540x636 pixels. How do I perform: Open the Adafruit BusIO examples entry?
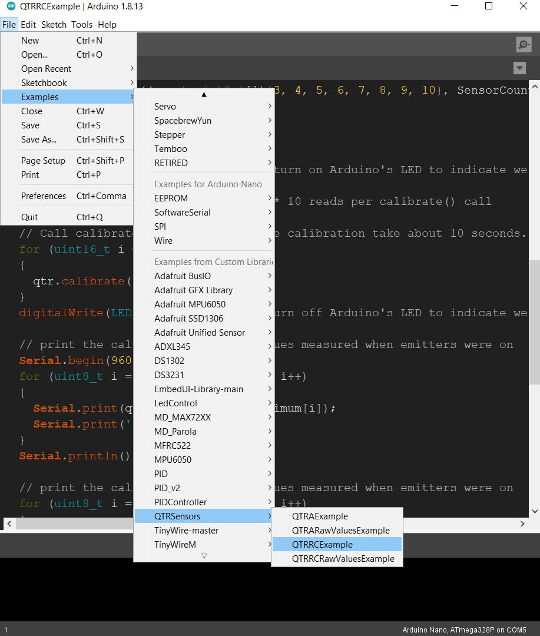[204, 276]
